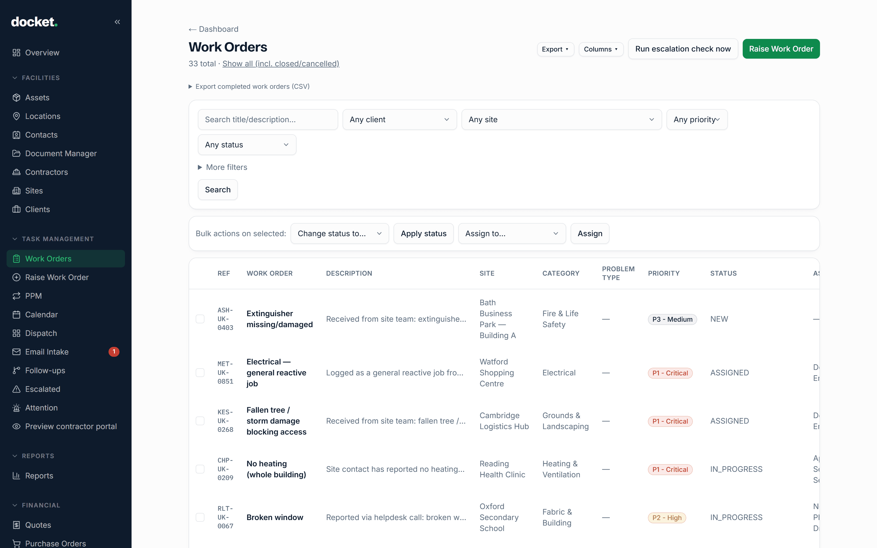Click the Contacts badge icon

coord(16,135)
